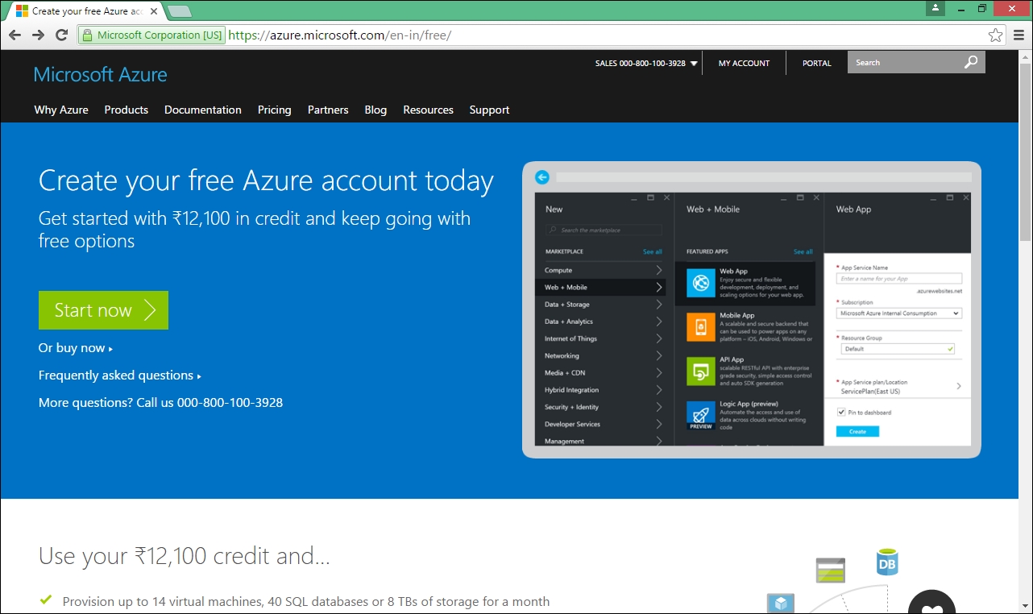Open the Resources menu item

[x=429, y=110]
